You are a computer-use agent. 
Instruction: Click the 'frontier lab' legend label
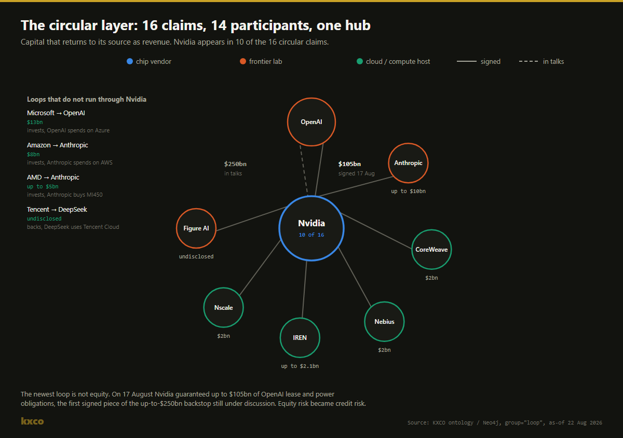266,61
